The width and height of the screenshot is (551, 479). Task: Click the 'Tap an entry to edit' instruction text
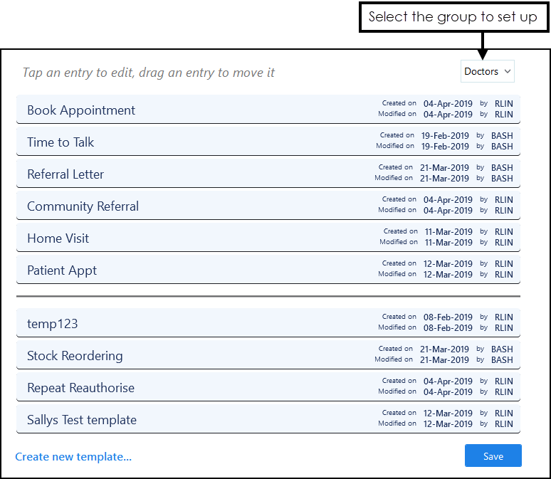click(148, 73)
